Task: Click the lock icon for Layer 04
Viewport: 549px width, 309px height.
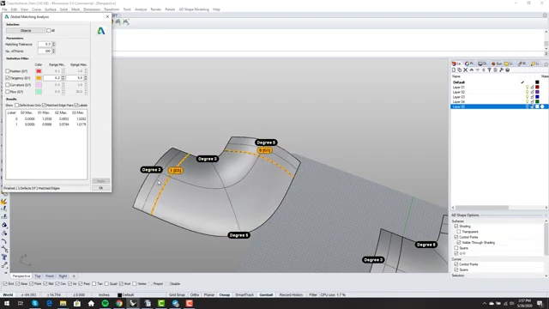Action: coord(532,102)
